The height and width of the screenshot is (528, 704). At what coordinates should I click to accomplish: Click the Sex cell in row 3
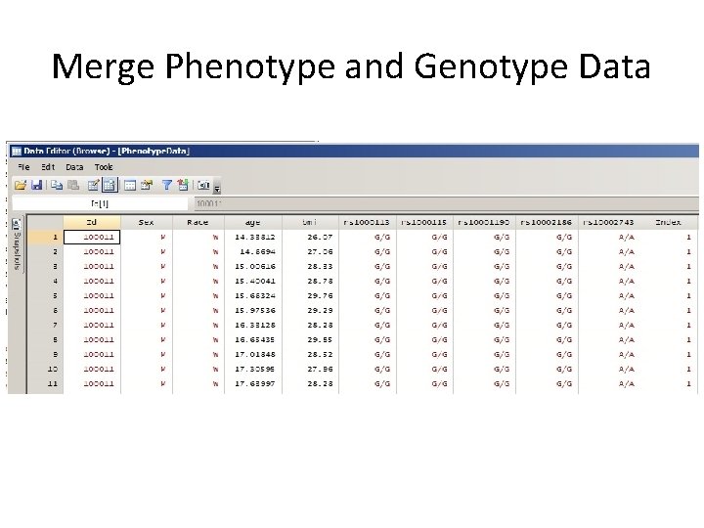pos(163,267)
